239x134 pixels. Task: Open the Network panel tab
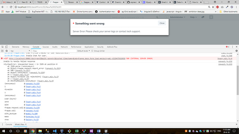64,47
